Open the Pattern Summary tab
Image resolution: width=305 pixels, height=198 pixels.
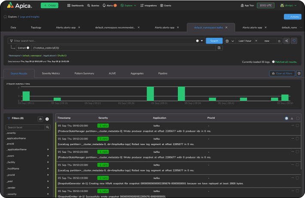click(x=84, y=74)
